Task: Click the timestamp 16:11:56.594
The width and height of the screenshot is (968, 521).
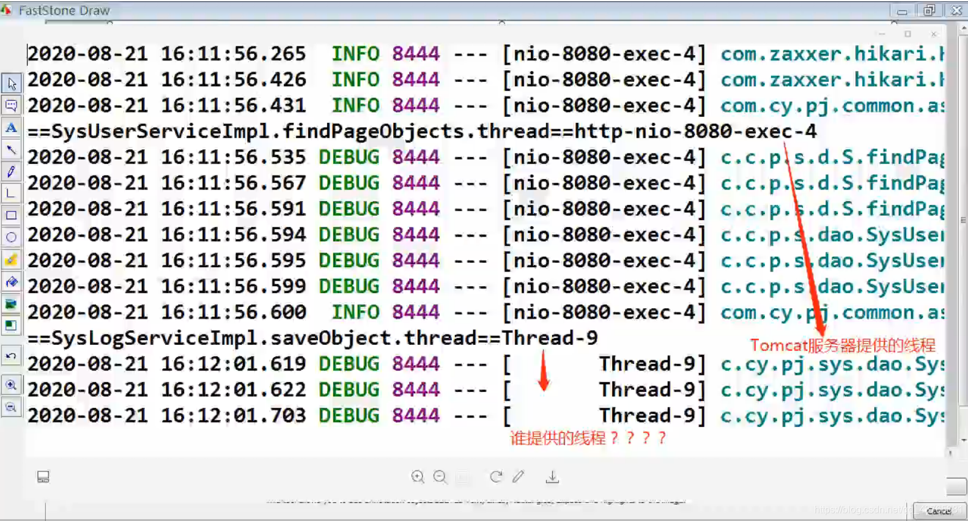Action: [x=233, y=235]
